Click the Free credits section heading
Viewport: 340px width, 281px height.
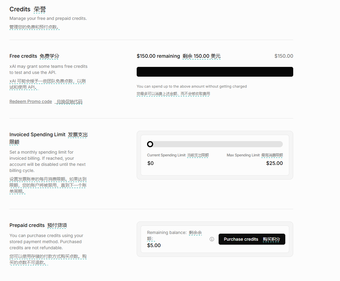(23, 56)
